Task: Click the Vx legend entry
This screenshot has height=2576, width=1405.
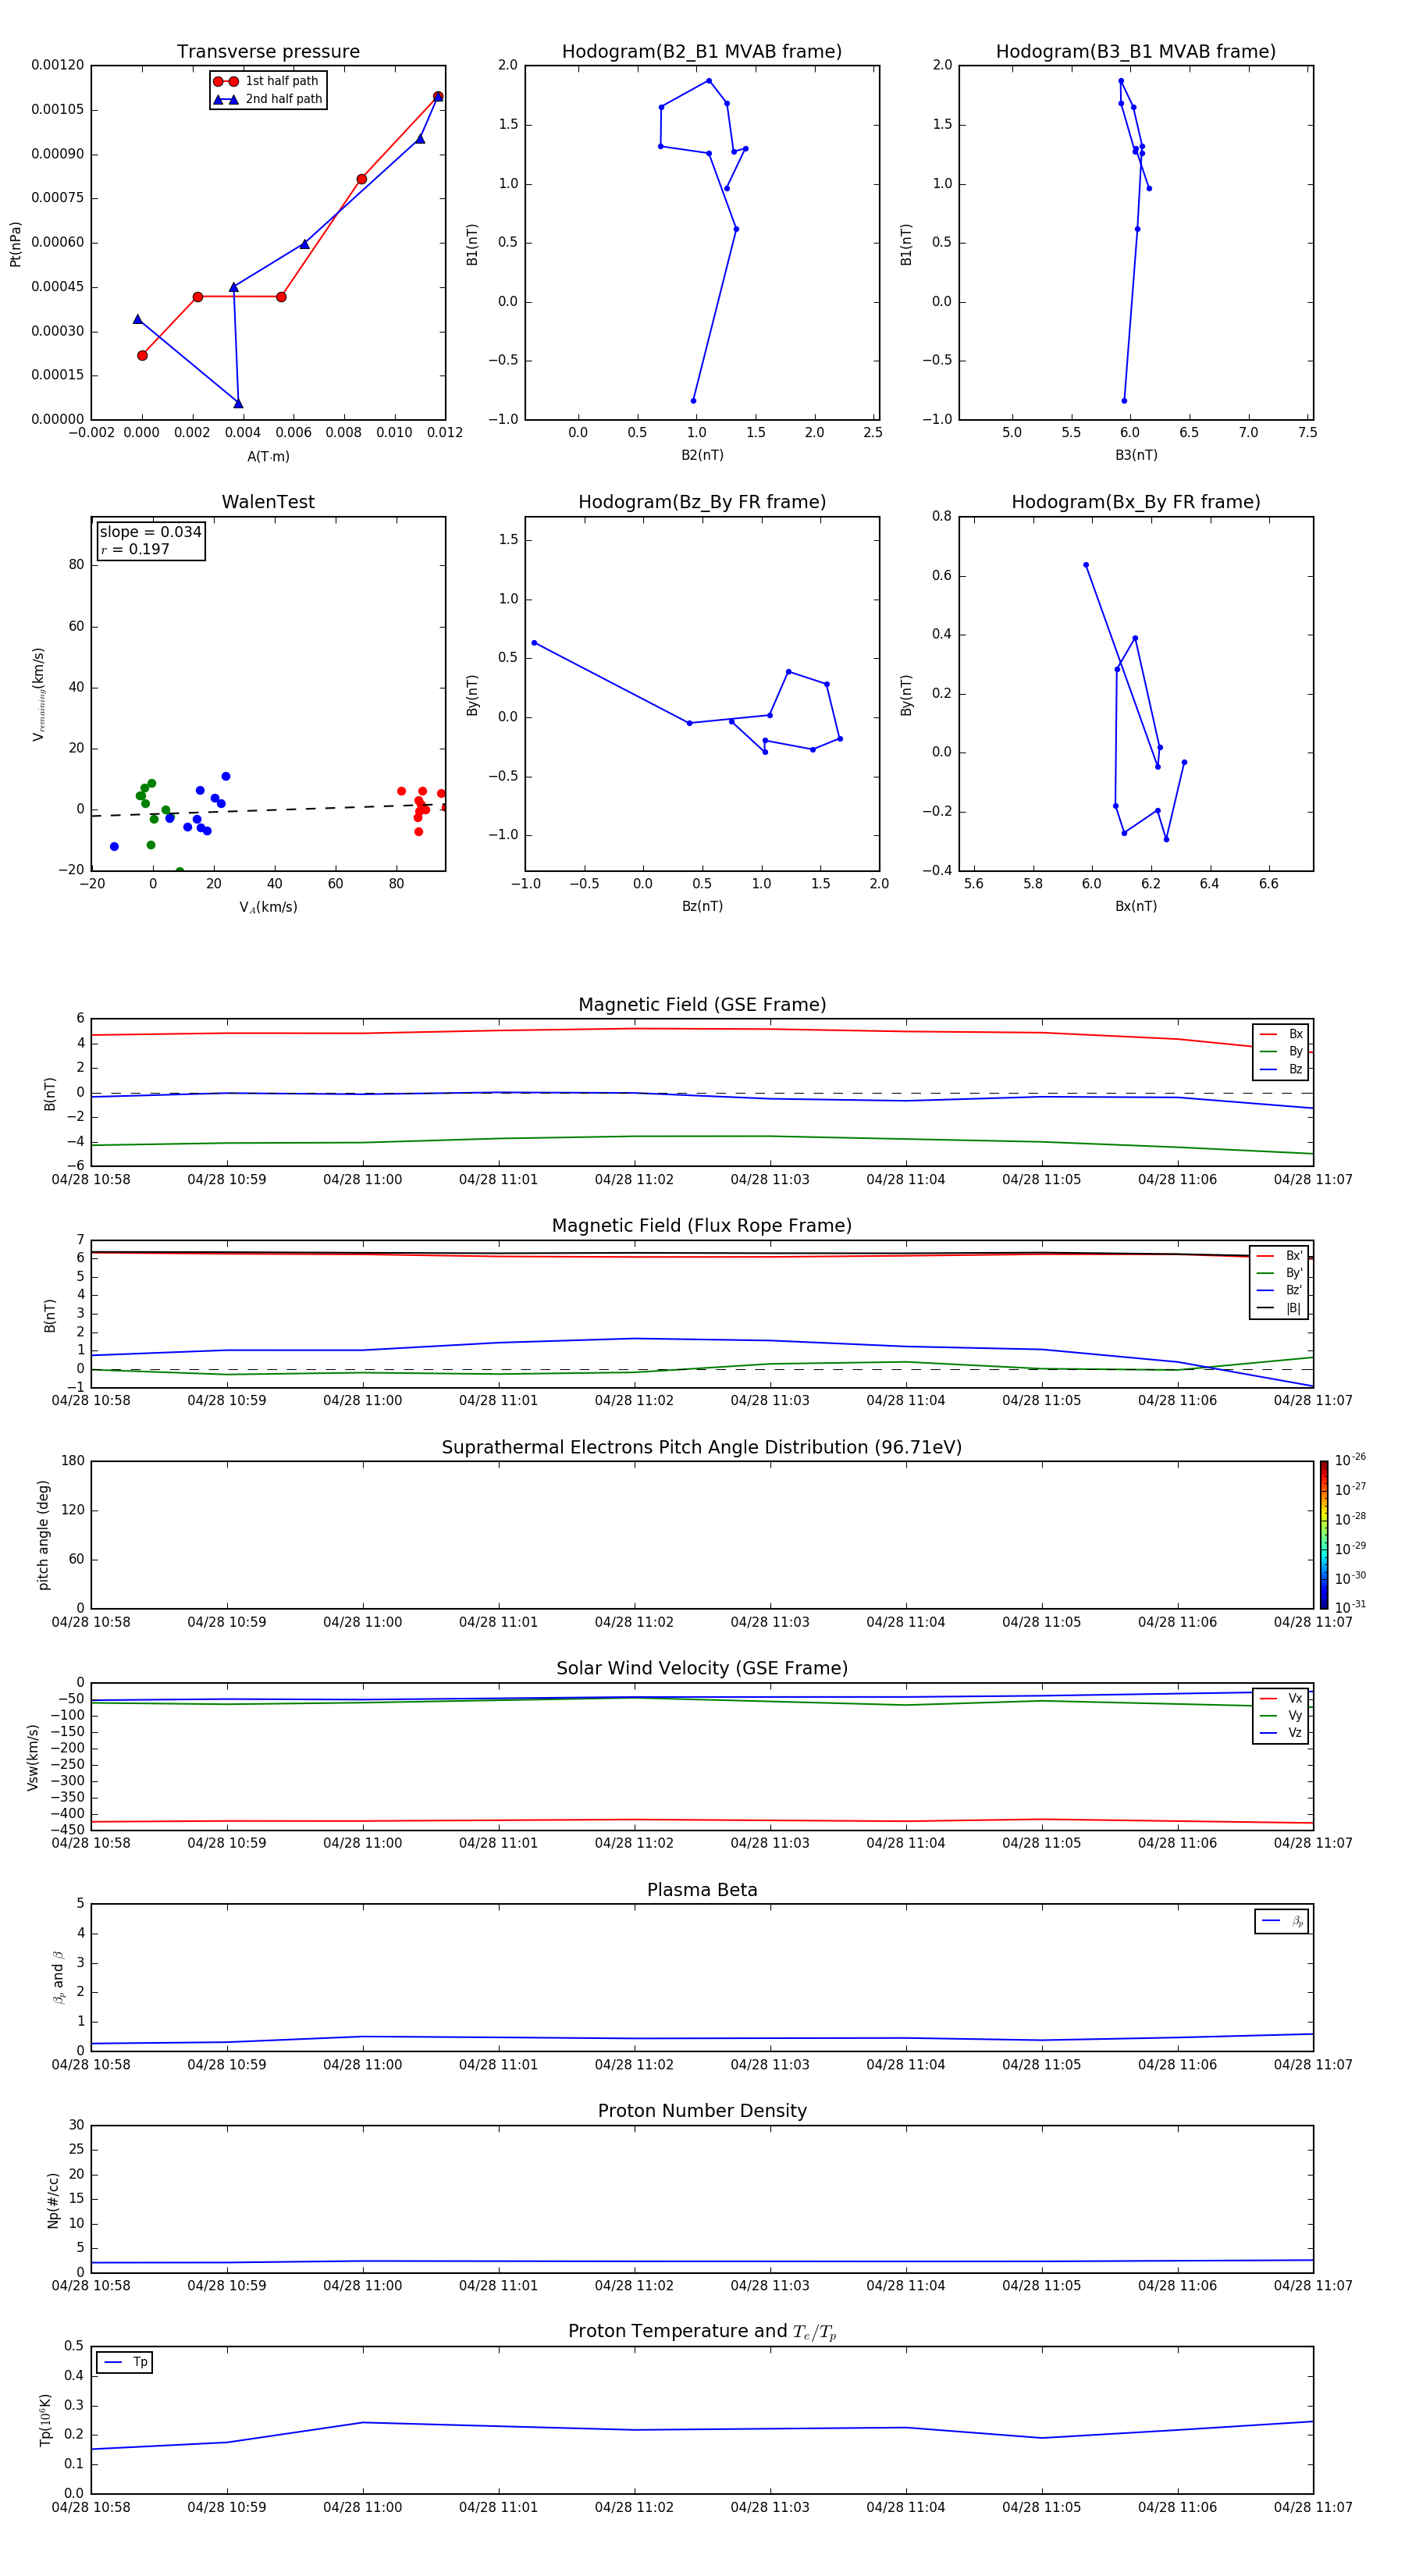Action: click(1281, 1698)
